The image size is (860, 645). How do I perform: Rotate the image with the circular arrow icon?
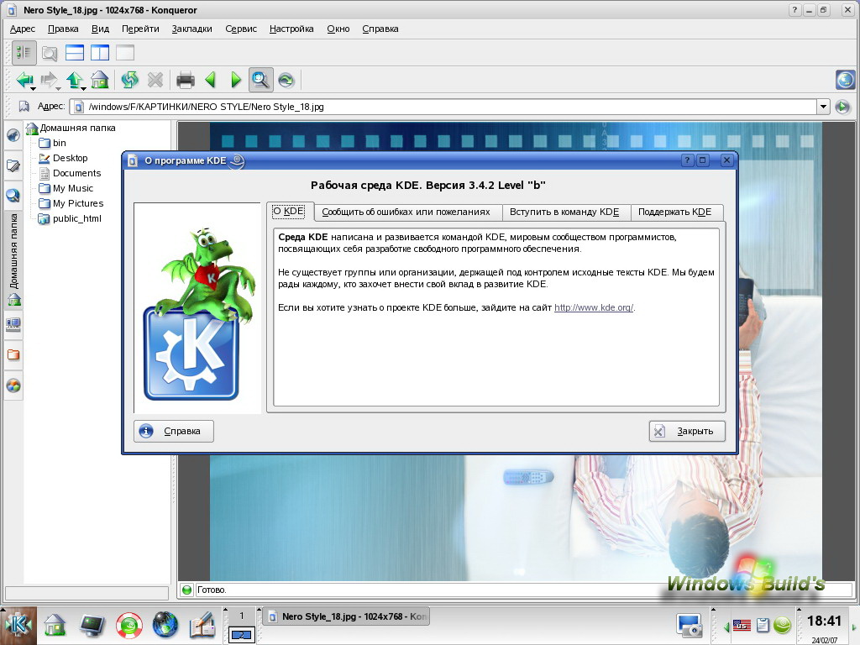(x=286, y=80)
